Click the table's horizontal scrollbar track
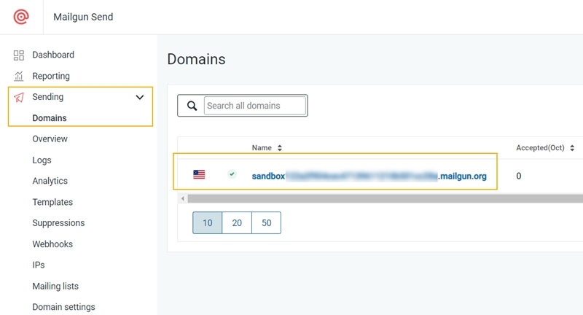Screen dimensions: 583x315 pyautogui.click(x=386, y=198)
